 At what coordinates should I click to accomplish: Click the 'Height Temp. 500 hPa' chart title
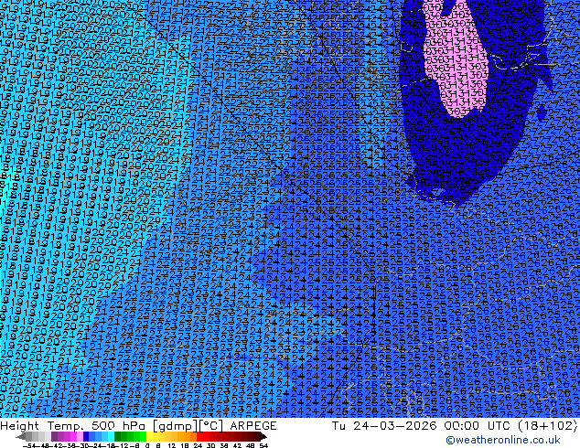pos(74,426)
